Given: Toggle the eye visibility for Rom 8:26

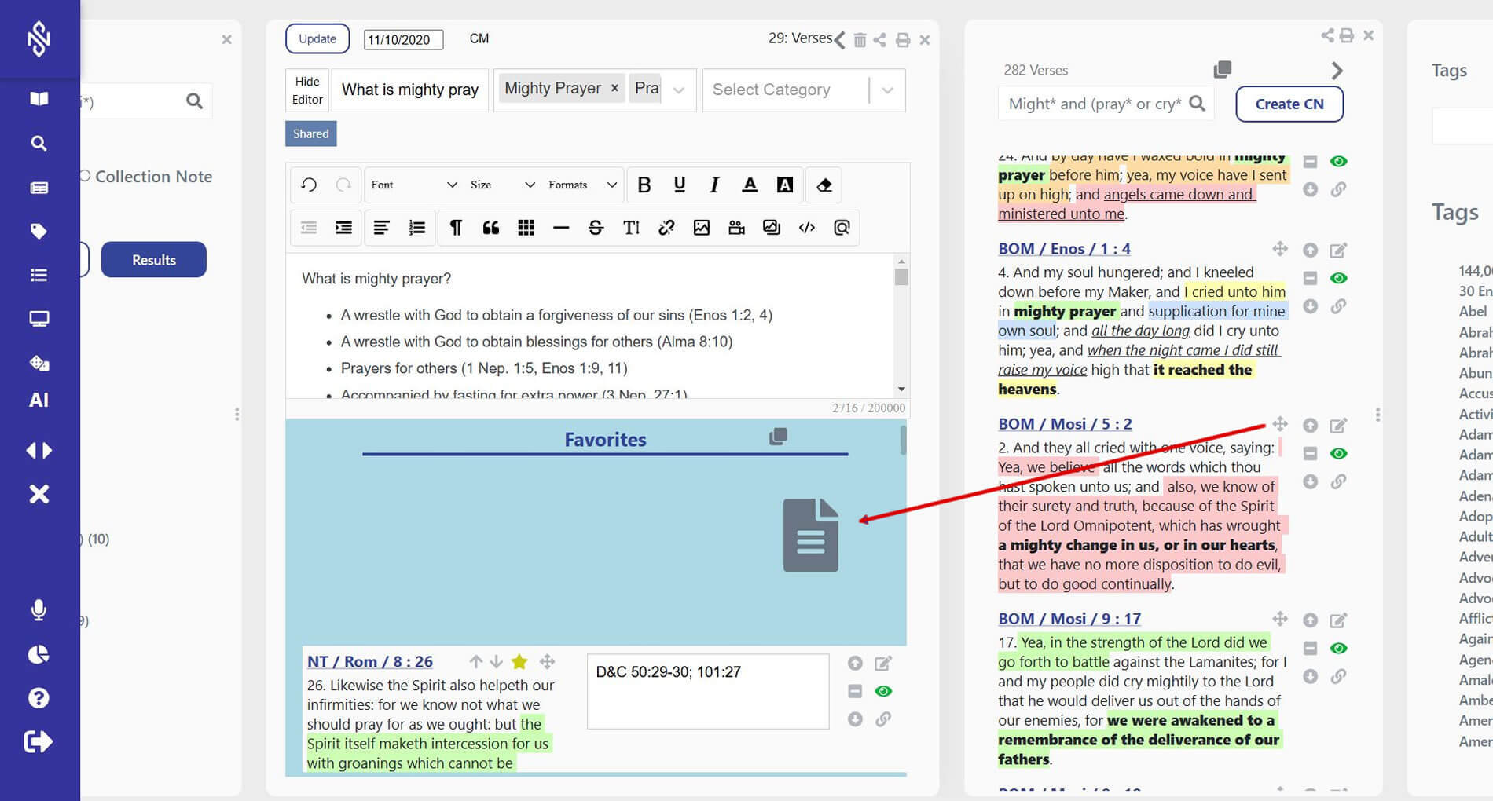Looking at the screenshot, I should [x=883, y=691].
